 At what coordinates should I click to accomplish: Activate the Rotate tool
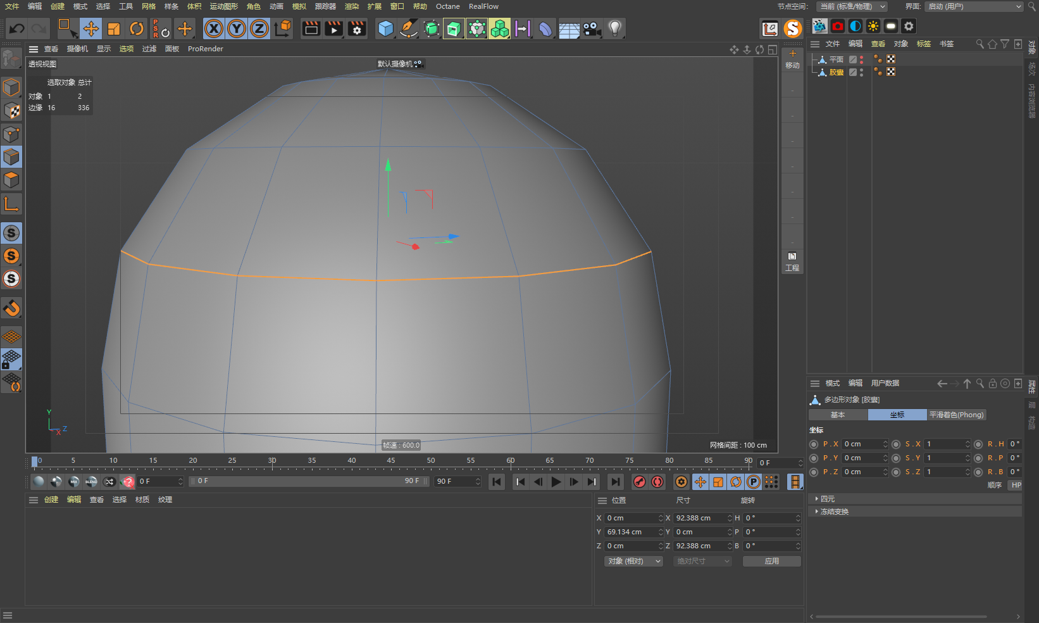click(137, 28)
